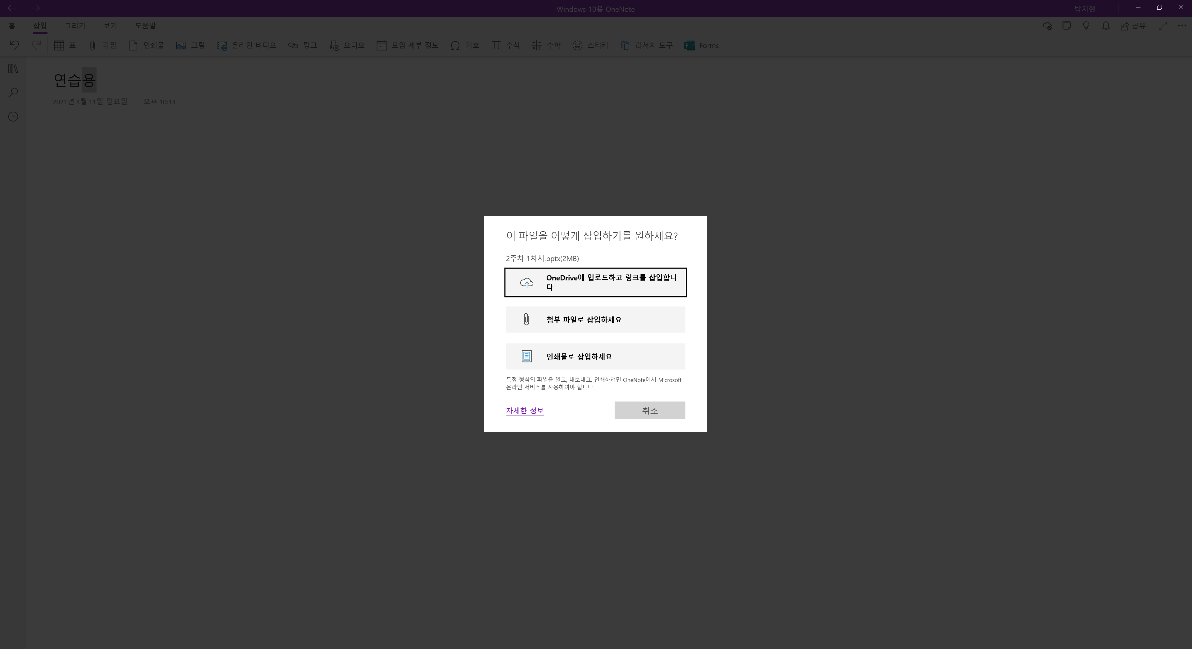
Task: Select insert as printout option
Action: click(595, 356)
